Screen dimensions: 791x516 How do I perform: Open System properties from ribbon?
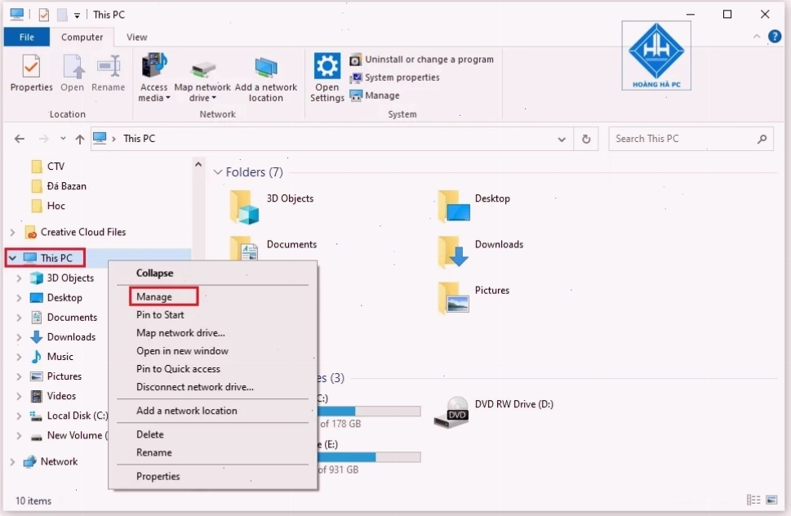(x=394, y=78)
